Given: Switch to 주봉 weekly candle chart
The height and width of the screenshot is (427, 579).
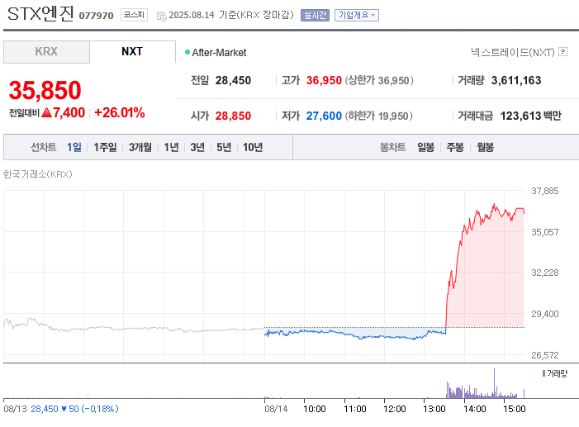Looking at the screenshot, I should click(455, 147).
